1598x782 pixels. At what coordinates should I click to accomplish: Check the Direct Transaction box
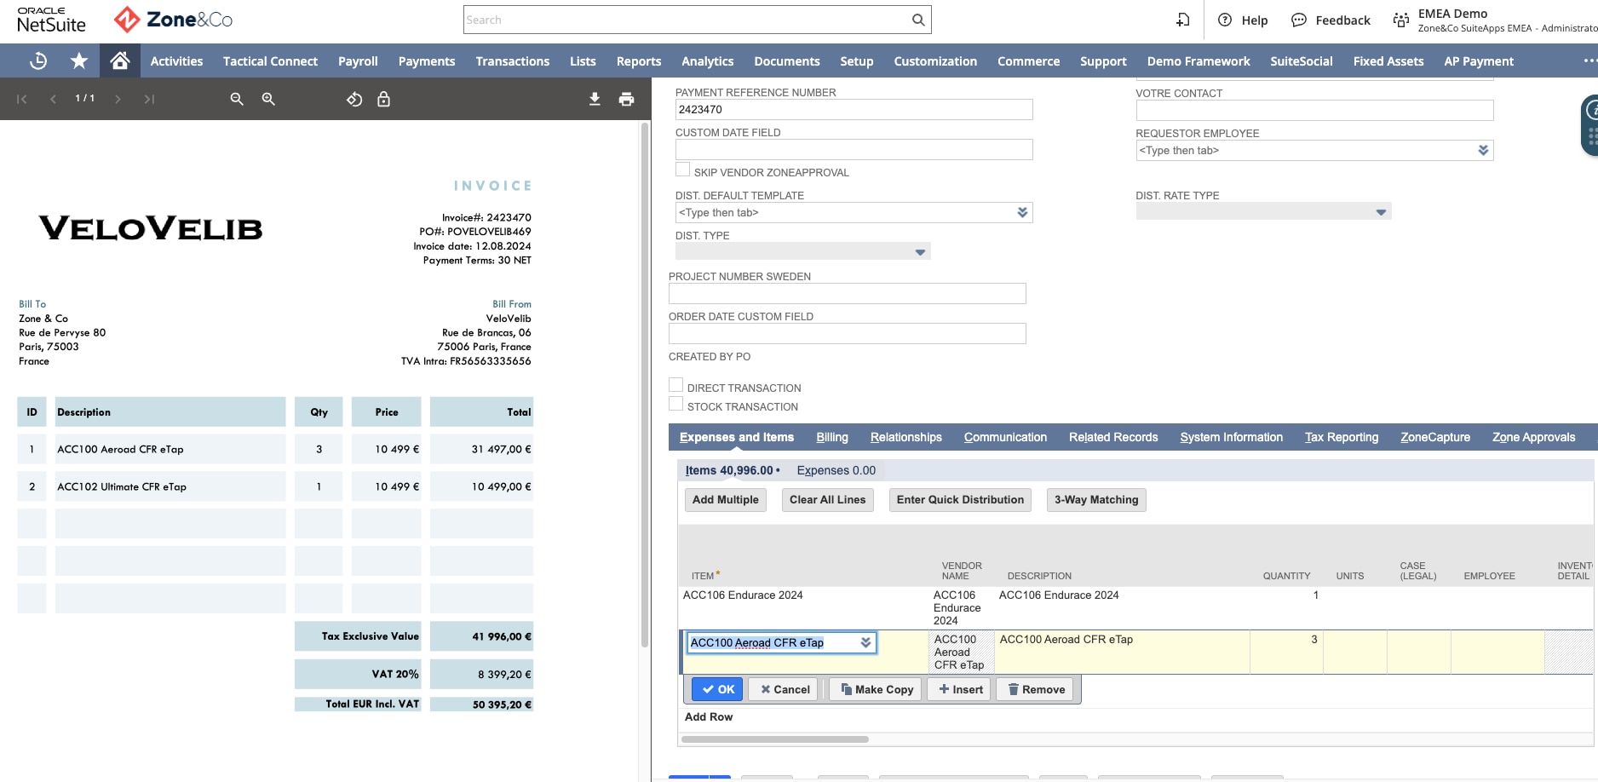[x=676, y=385]
